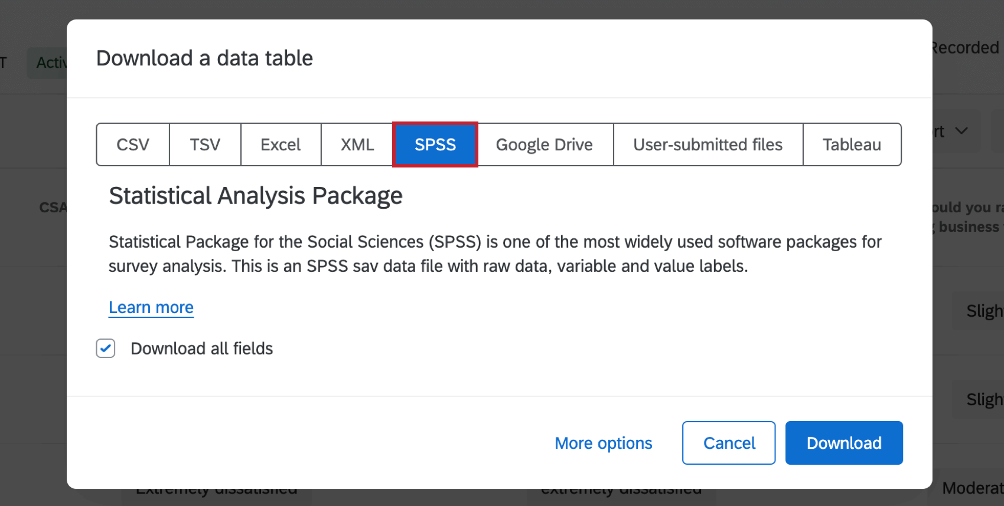The image size is (1004, 506).
Task: Click the Statistical Analysis Package heading
Action: (x=255, y=196)
